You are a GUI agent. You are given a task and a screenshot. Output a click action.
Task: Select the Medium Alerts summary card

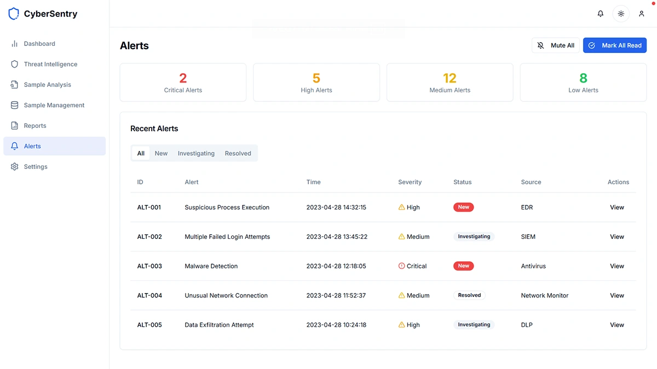449,83
